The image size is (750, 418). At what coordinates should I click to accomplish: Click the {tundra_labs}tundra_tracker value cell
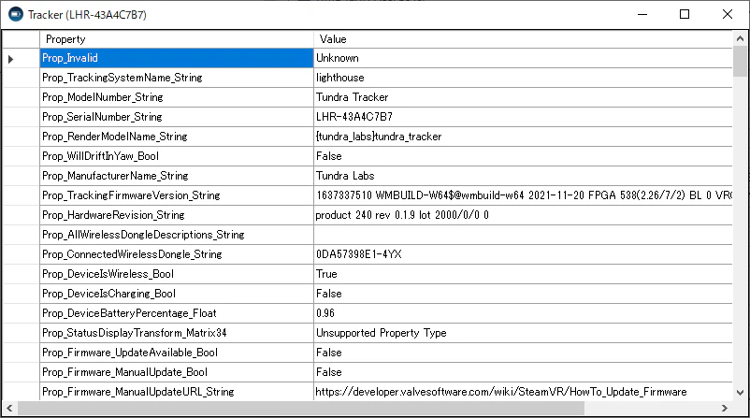click(x=523, y=137)
